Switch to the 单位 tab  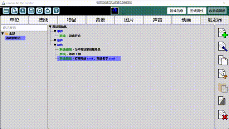pyautogui.click(x=14, y=20)
